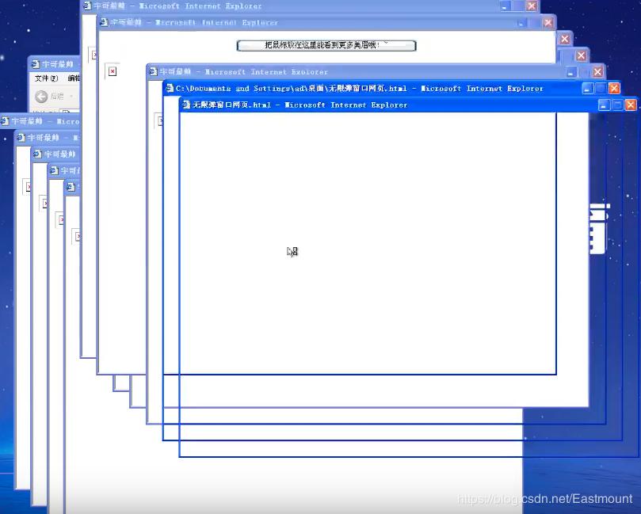This screenshot has width=641, height=514.
Task: Click the broken image icon in the hover-button window
Action: tap(113, 71)
